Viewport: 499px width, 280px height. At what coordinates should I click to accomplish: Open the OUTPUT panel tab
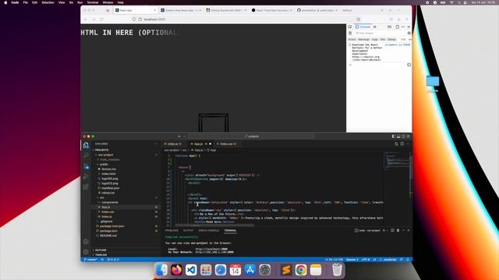188,230
